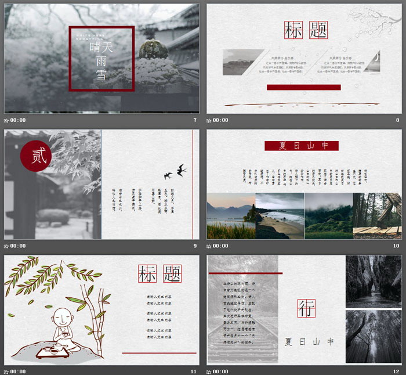Viewport: 406px width, 375px height.
Task: Click the transition star icon under slide 7
Action: pyautogui.click(x=6, y=120)
